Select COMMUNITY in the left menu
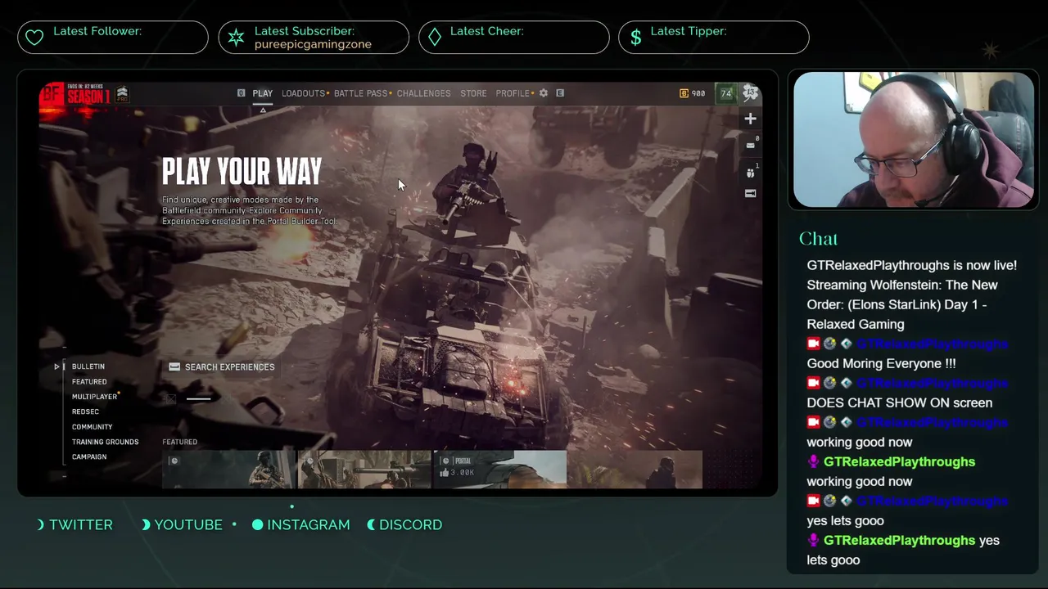 click(x=92, y=427)
